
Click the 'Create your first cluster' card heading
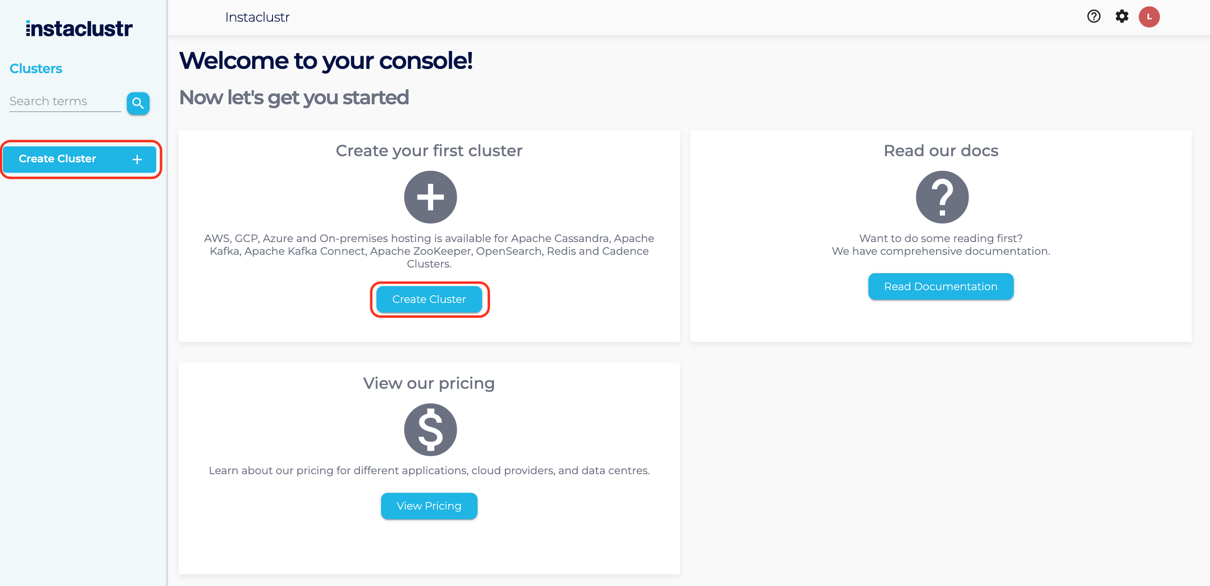pos(429,151)
